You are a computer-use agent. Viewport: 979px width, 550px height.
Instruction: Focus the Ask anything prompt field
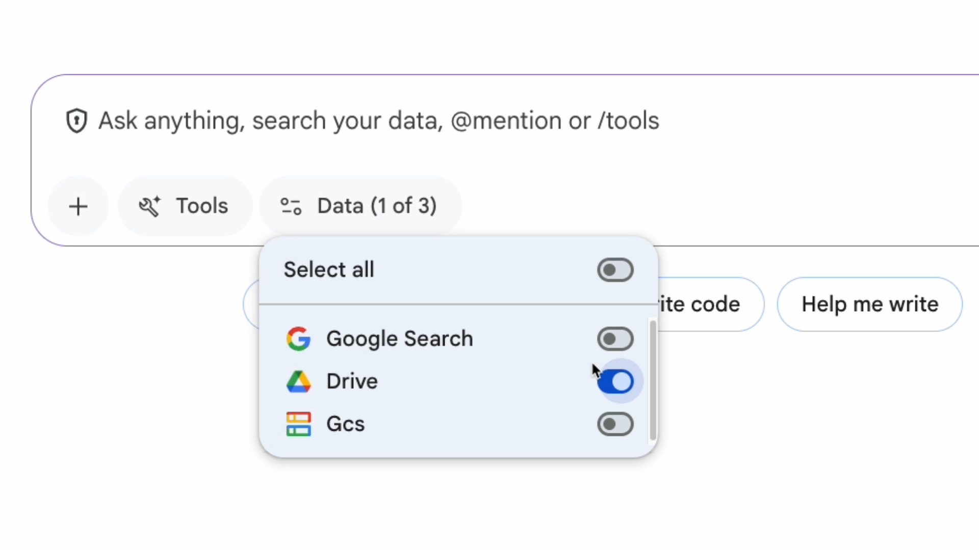tap(378, 121)
